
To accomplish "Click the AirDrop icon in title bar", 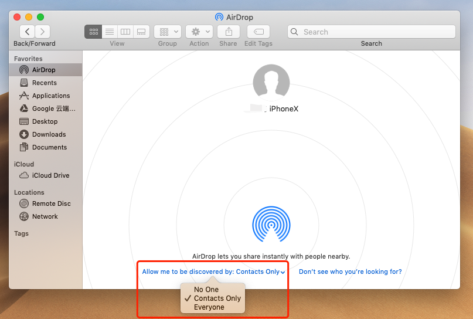I will coord(219,17).
